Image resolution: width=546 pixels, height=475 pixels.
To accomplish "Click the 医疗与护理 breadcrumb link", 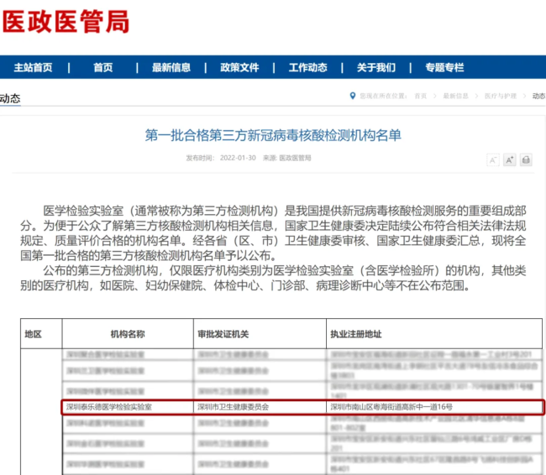I will coord(498,97).
